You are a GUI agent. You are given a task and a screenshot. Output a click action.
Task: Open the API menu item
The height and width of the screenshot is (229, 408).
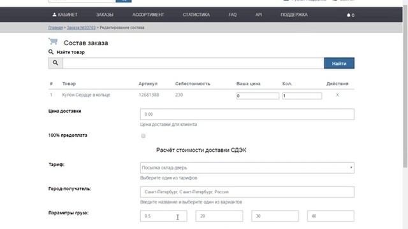click(x=258, y=15)
